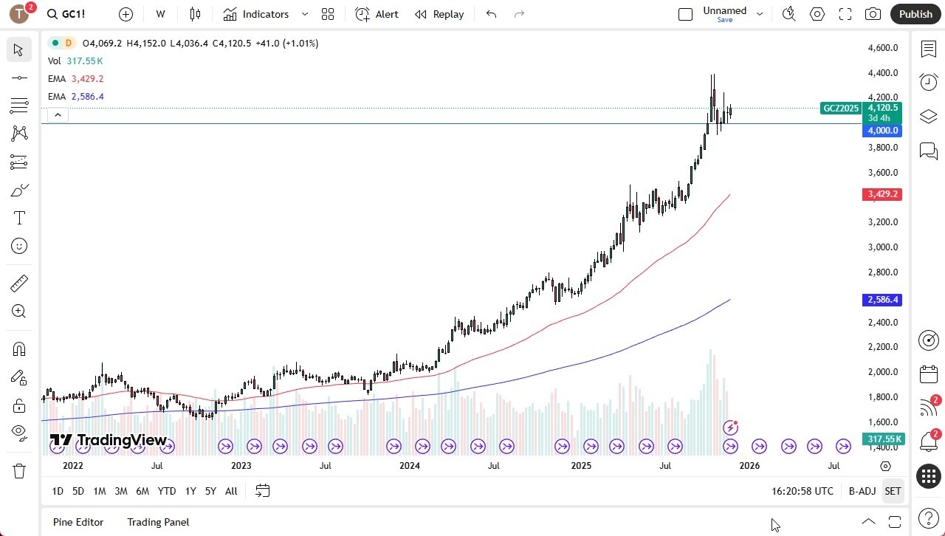Select the Text annotation tool
945x536 pixels.
[18, 217]
